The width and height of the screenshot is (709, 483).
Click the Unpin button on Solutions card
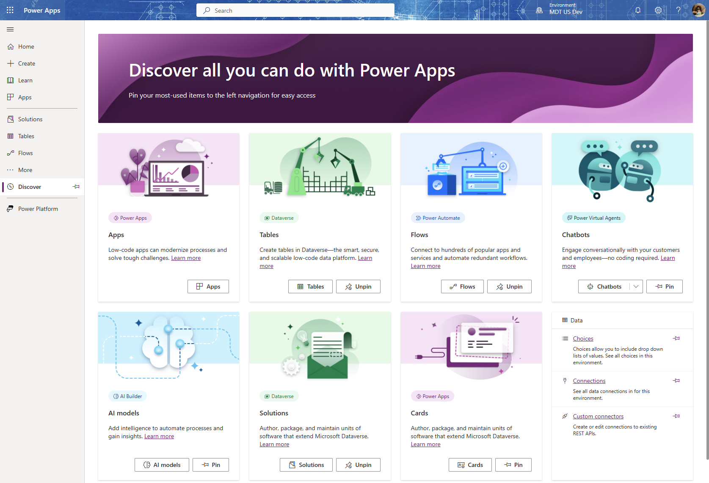coord(358,465)
